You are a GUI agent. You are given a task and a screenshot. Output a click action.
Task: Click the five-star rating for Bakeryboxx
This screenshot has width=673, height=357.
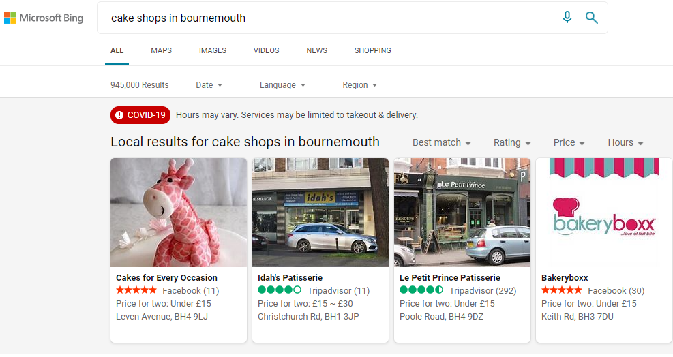[x=562, y=290]
